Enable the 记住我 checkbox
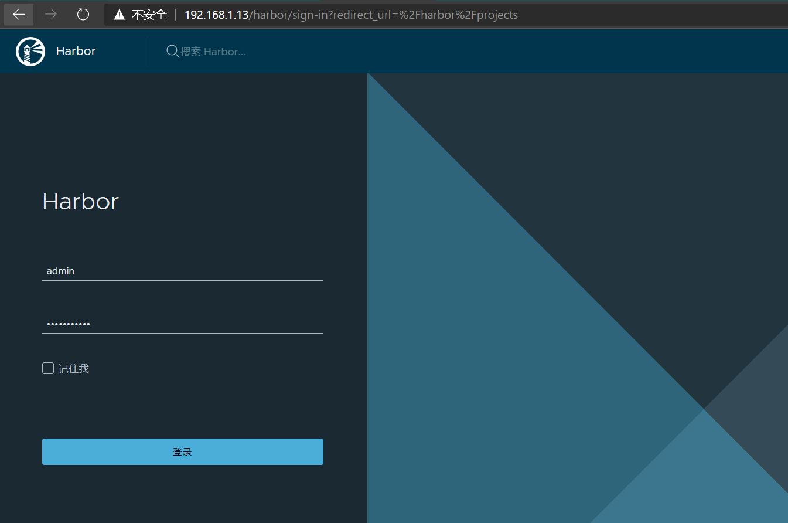This screenshot has width=788, height=523. pyautogui.click(x=48, y=368)
